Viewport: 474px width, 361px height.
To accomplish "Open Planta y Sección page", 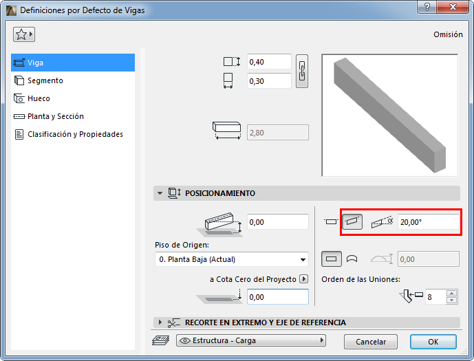I will coord(73,116).
